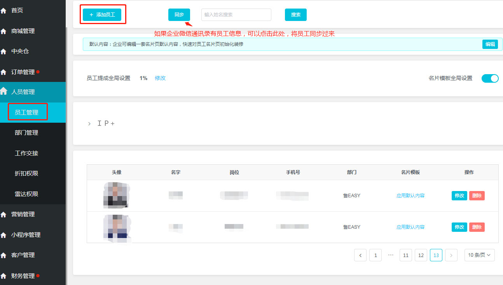Go to page 12 in pagination
This screenshot has height=285, width=503.
(421, 255)
